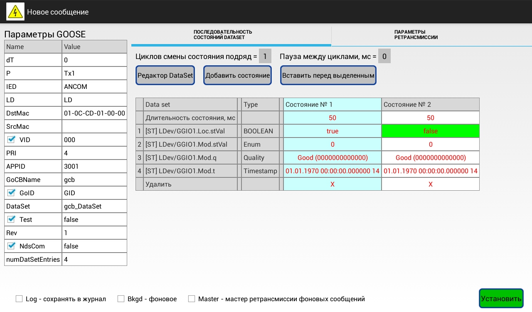The image size is (532, 312).
Task: Uncheck the GoID parameter checkbox
Action: click(11, 193)
